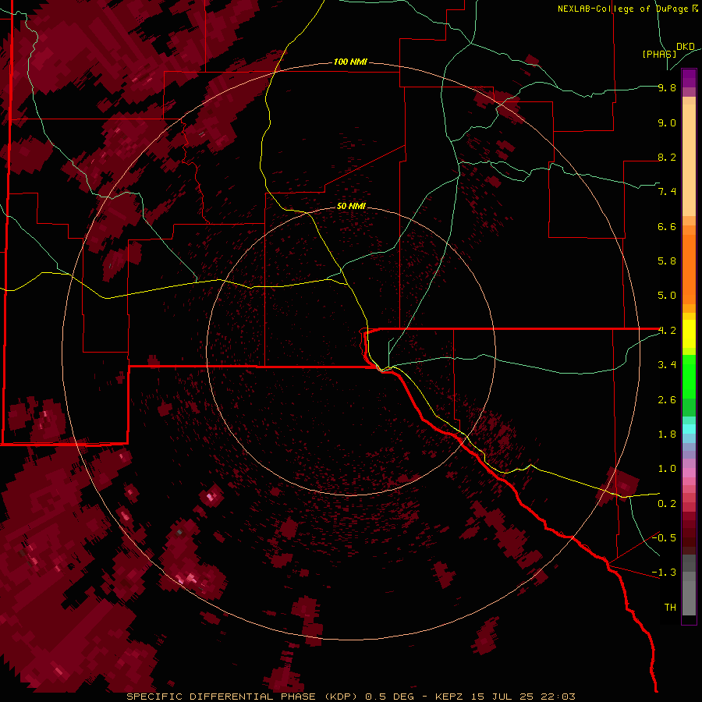Click the -0.5 value on color scale

(664, 537)
